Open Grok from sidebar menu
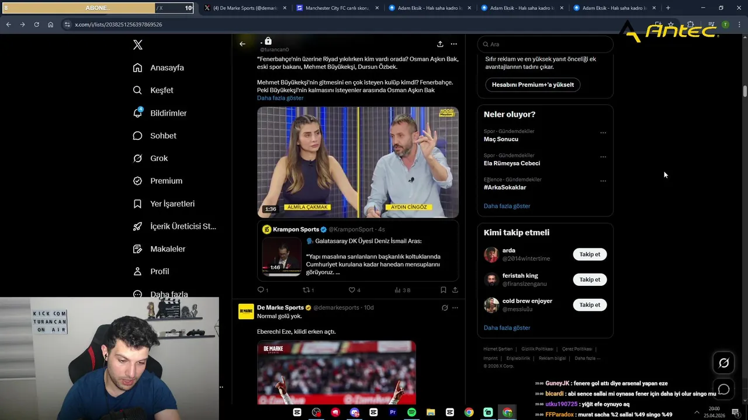The width and height of the screenshot is (748, 420). 150,159
